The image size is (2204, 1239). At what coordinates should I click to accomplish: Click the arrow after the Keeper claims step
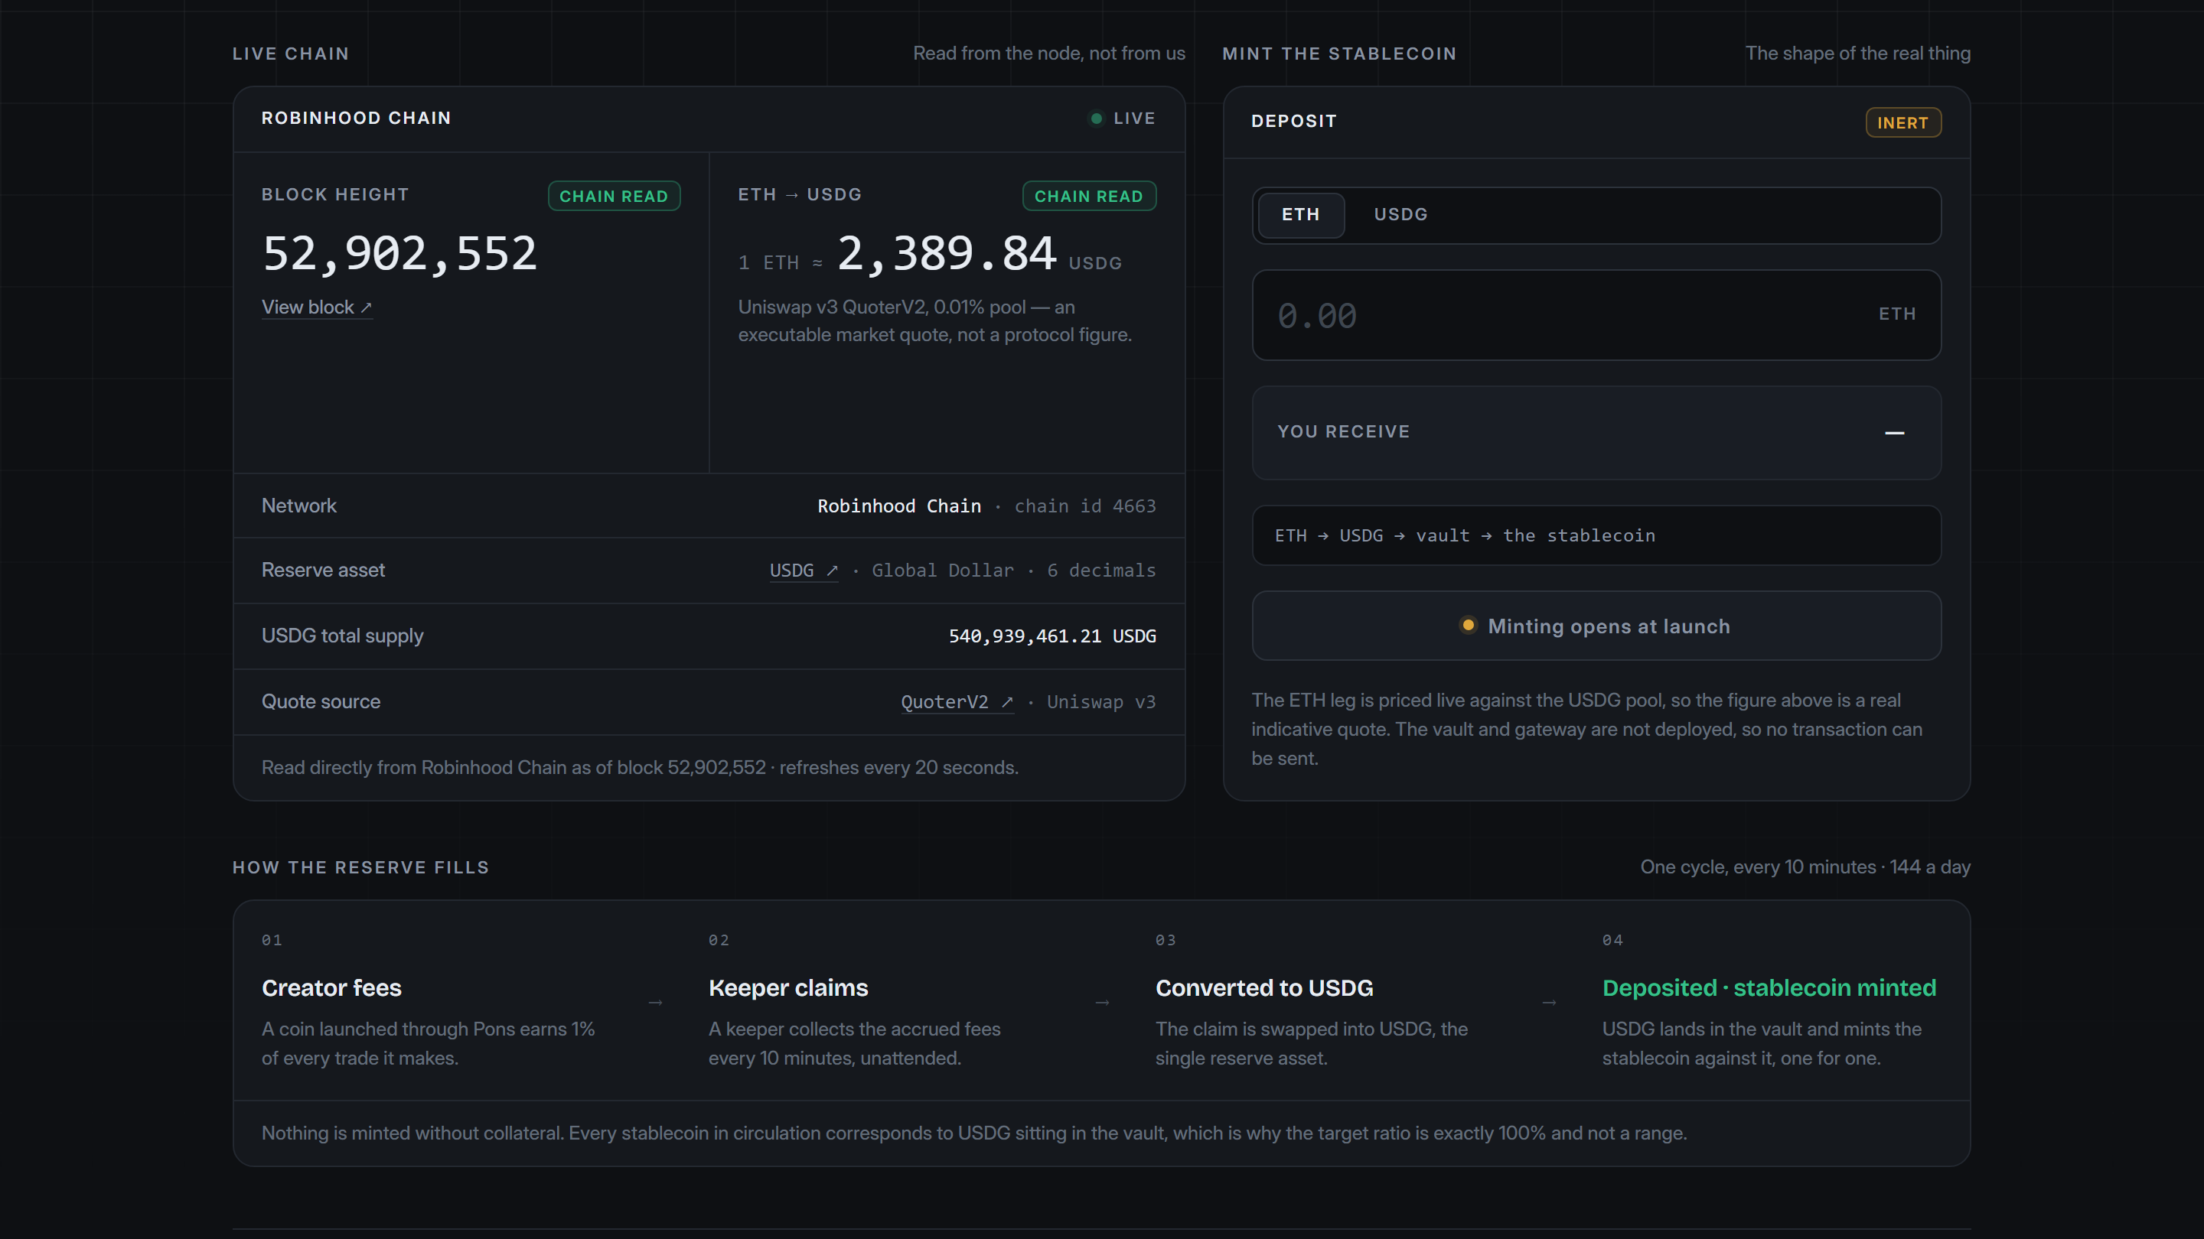(1102, 1002)
